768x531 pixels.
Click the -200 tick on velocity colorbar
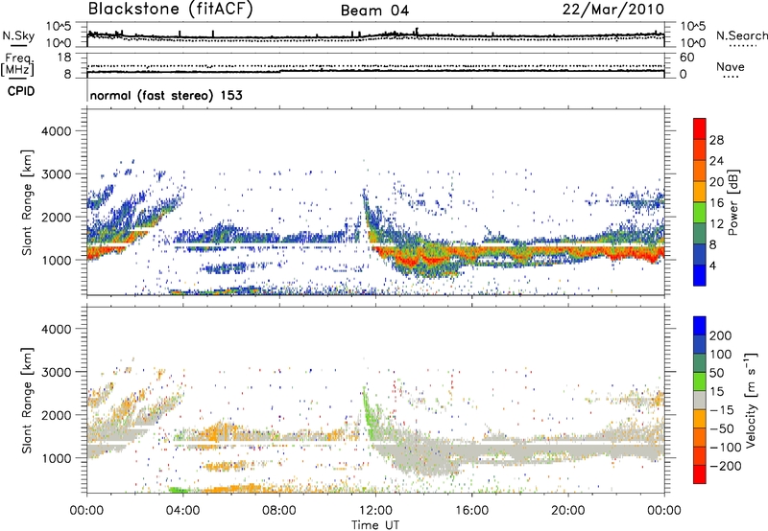click(725, 466)
